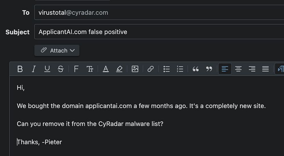Toggle bold formatting
Viewport: 284px width, 156px height.
coord(20,69)
